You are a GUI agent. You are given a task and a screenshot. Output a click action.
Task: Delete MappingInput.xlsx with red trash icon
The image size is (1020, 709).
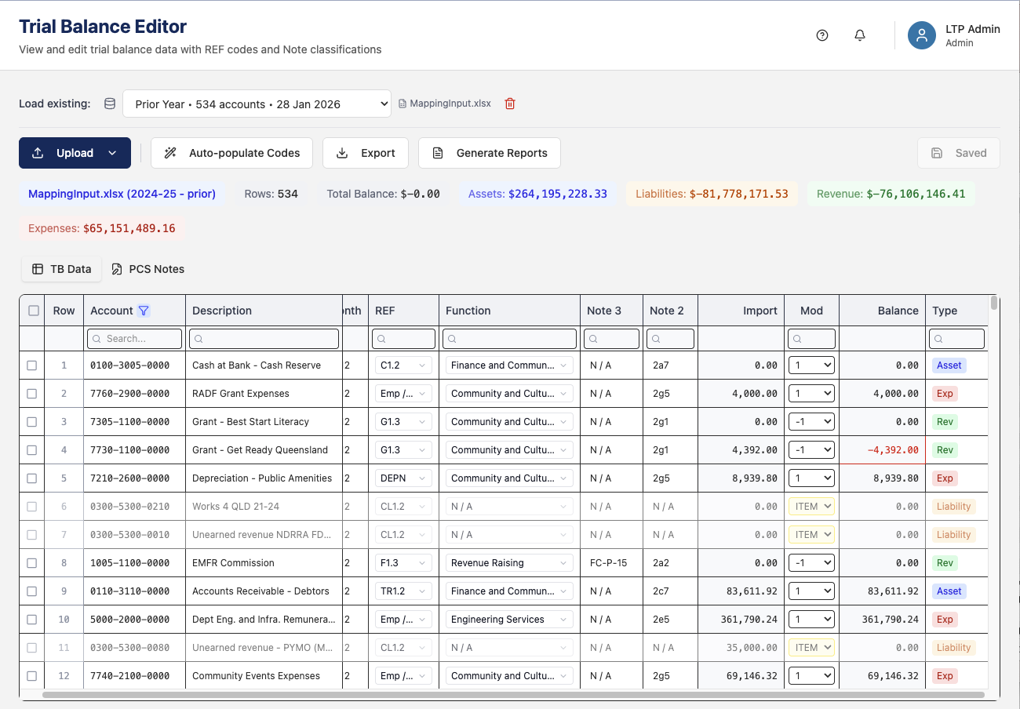[x=510, y=104]
